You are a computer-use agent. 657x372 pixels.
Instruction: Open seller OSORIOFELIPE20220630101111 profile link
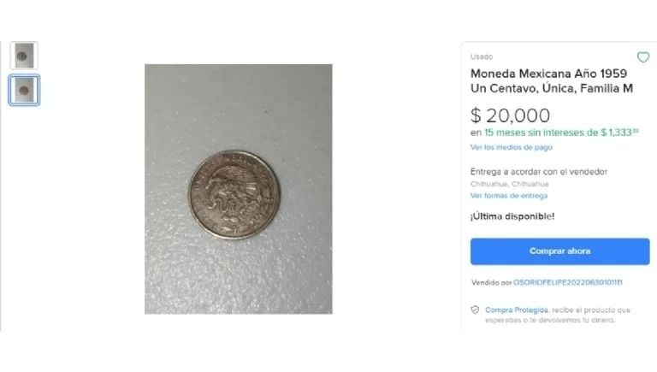point(568,282)
